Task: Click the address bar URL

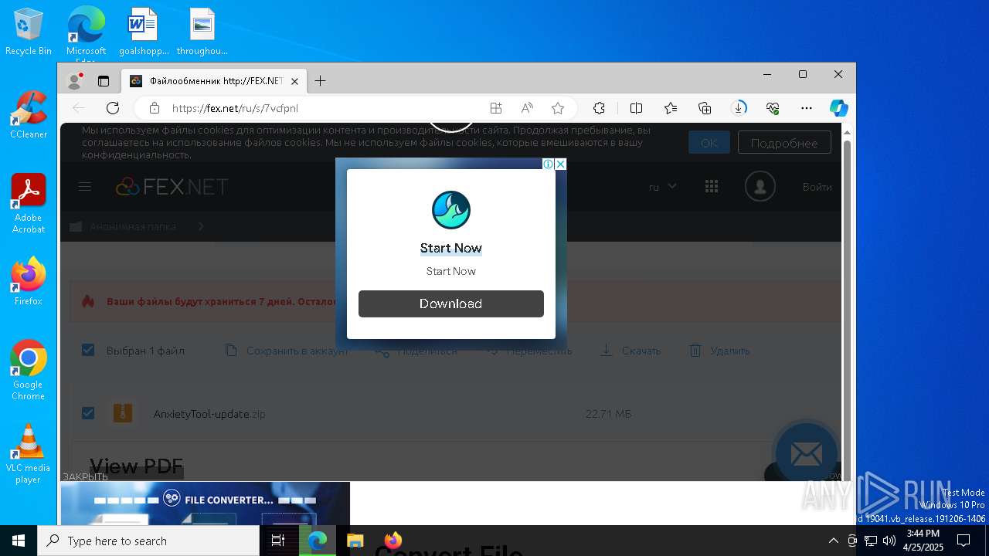Action: pos(235,108)
